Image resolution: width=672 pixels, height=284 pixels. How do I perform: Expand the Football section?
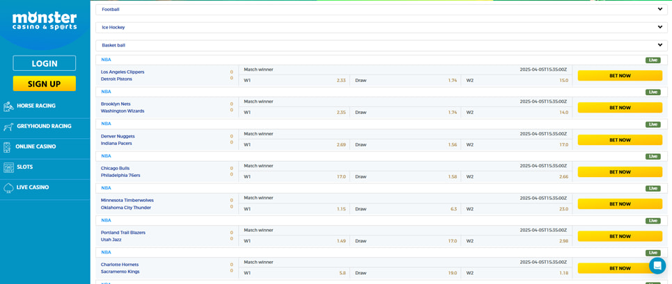pos(659,9)
